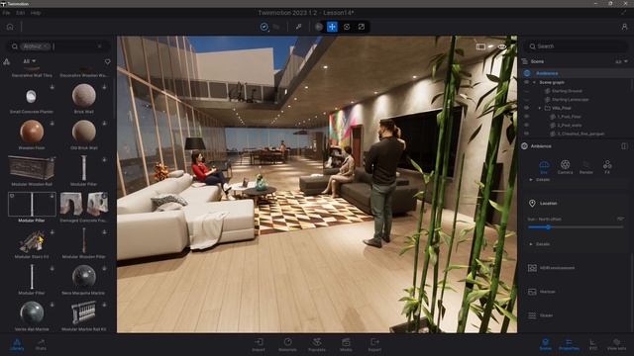This screenshot has height=356, width=634.
Task: Open the Properties panel in the bottom dock
Action: coord(569,345)
